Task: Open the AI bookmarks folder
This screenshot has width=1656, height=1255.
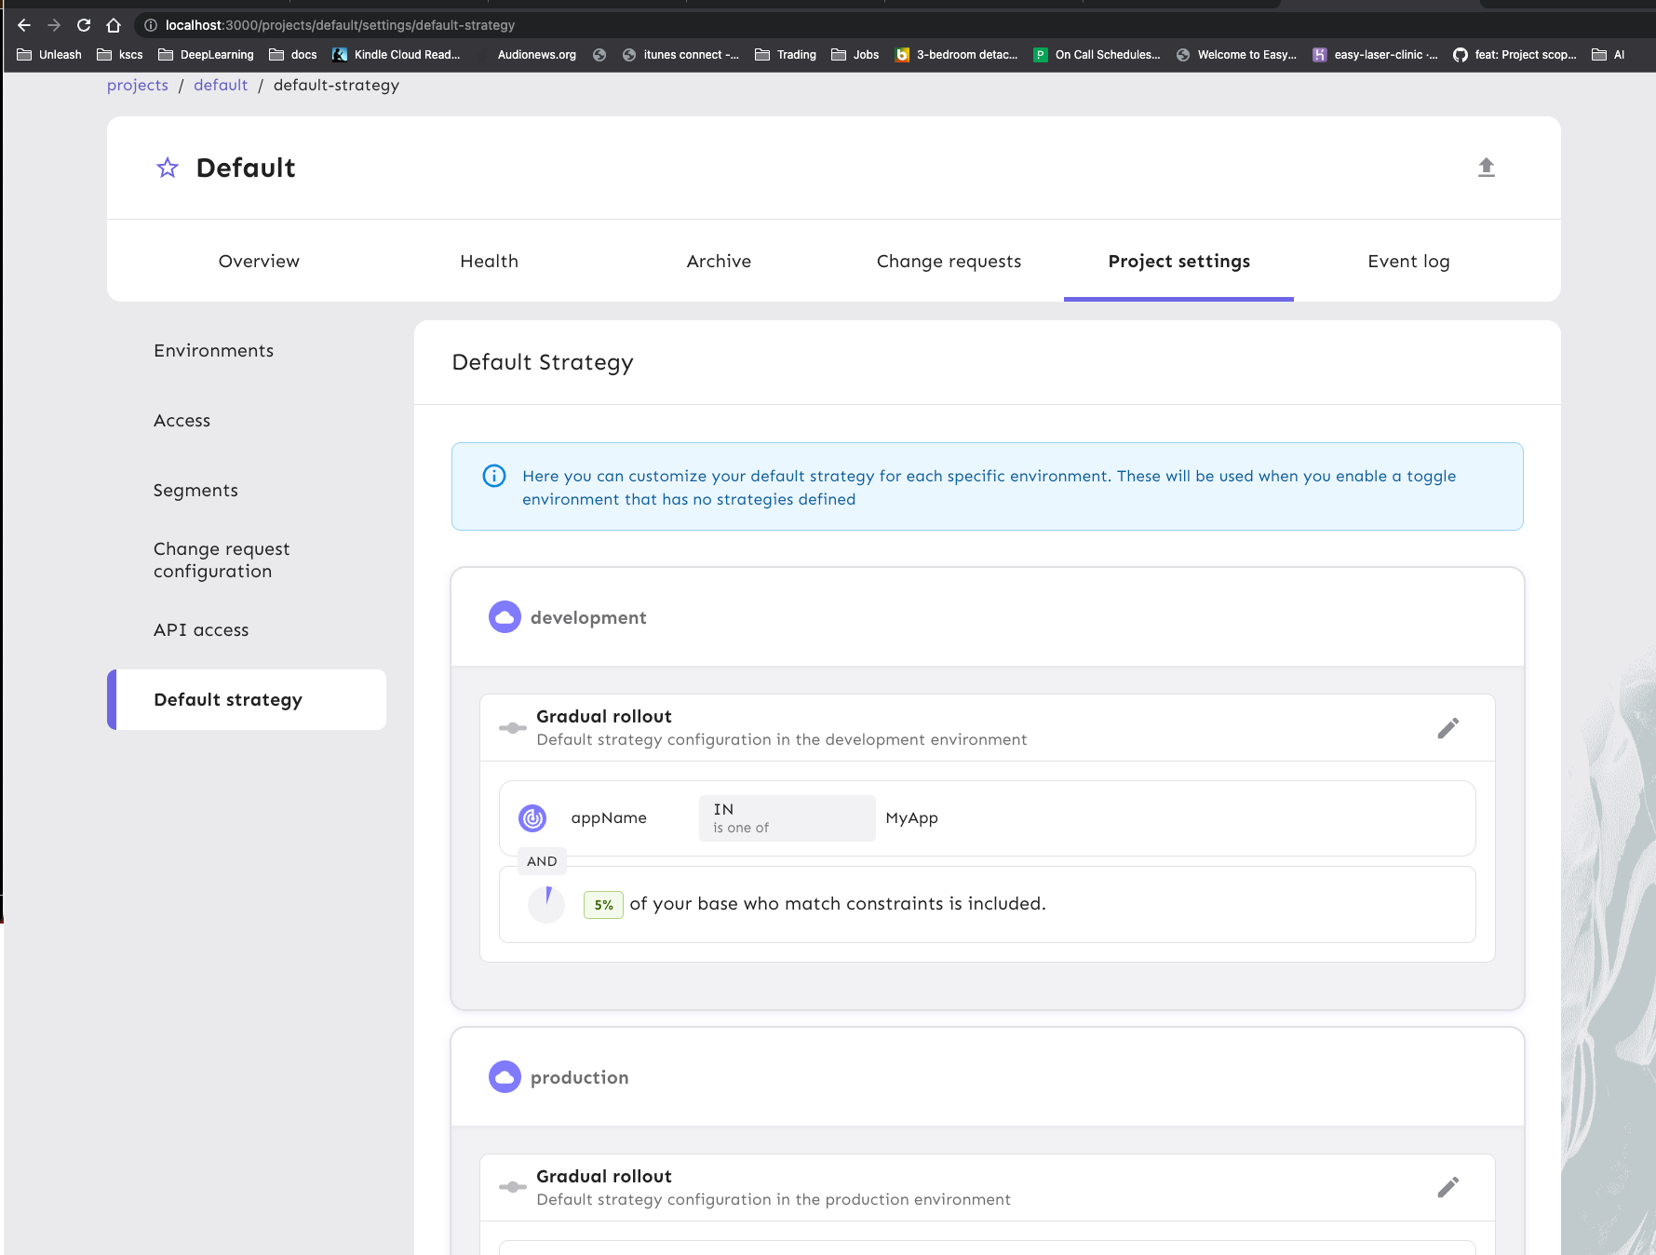Action: (1609, 55)
